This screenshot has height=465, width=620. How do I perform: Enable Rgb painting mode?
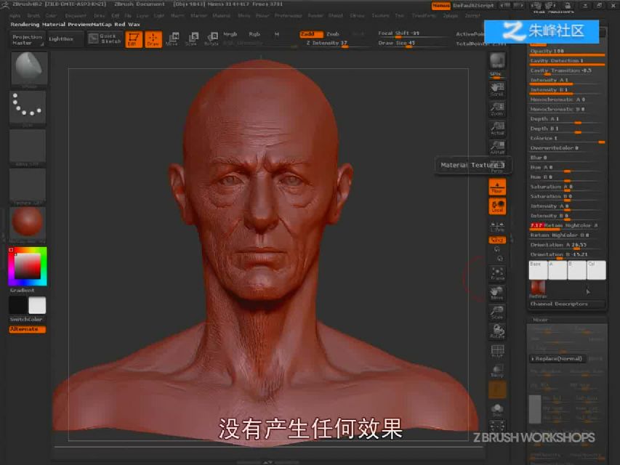254,34
